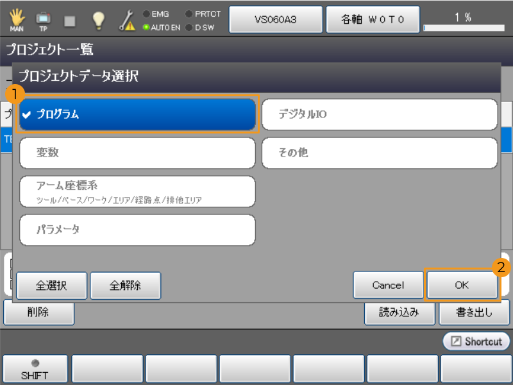Click Cancel to dismiss the dialog
Viewport: 513px width, 385px height.
point(388,285)
